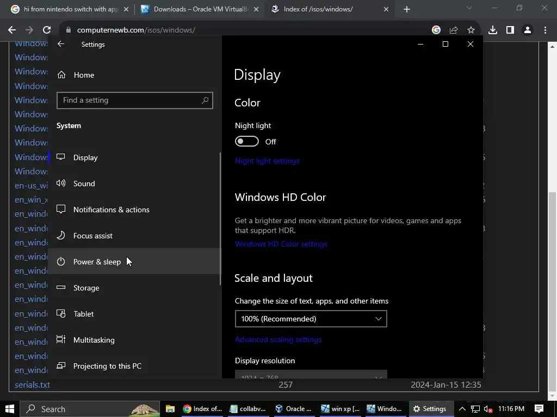Reload the Chrome page
This screenshot has width=557, height=417.
point(47,30)
